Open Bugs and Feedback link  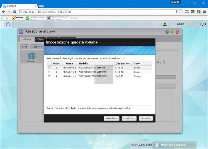coord(173,145)
